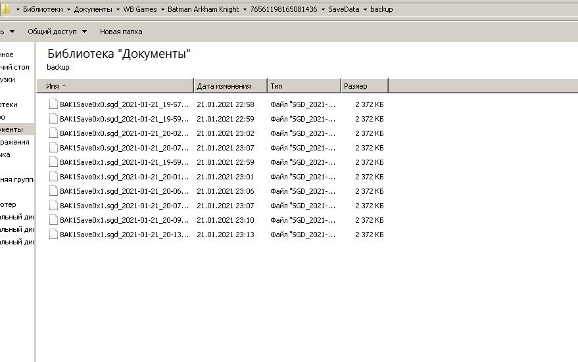Navigate to SaveData breadcrumb folder
The image size is (578, 362).
click(343, 9)
